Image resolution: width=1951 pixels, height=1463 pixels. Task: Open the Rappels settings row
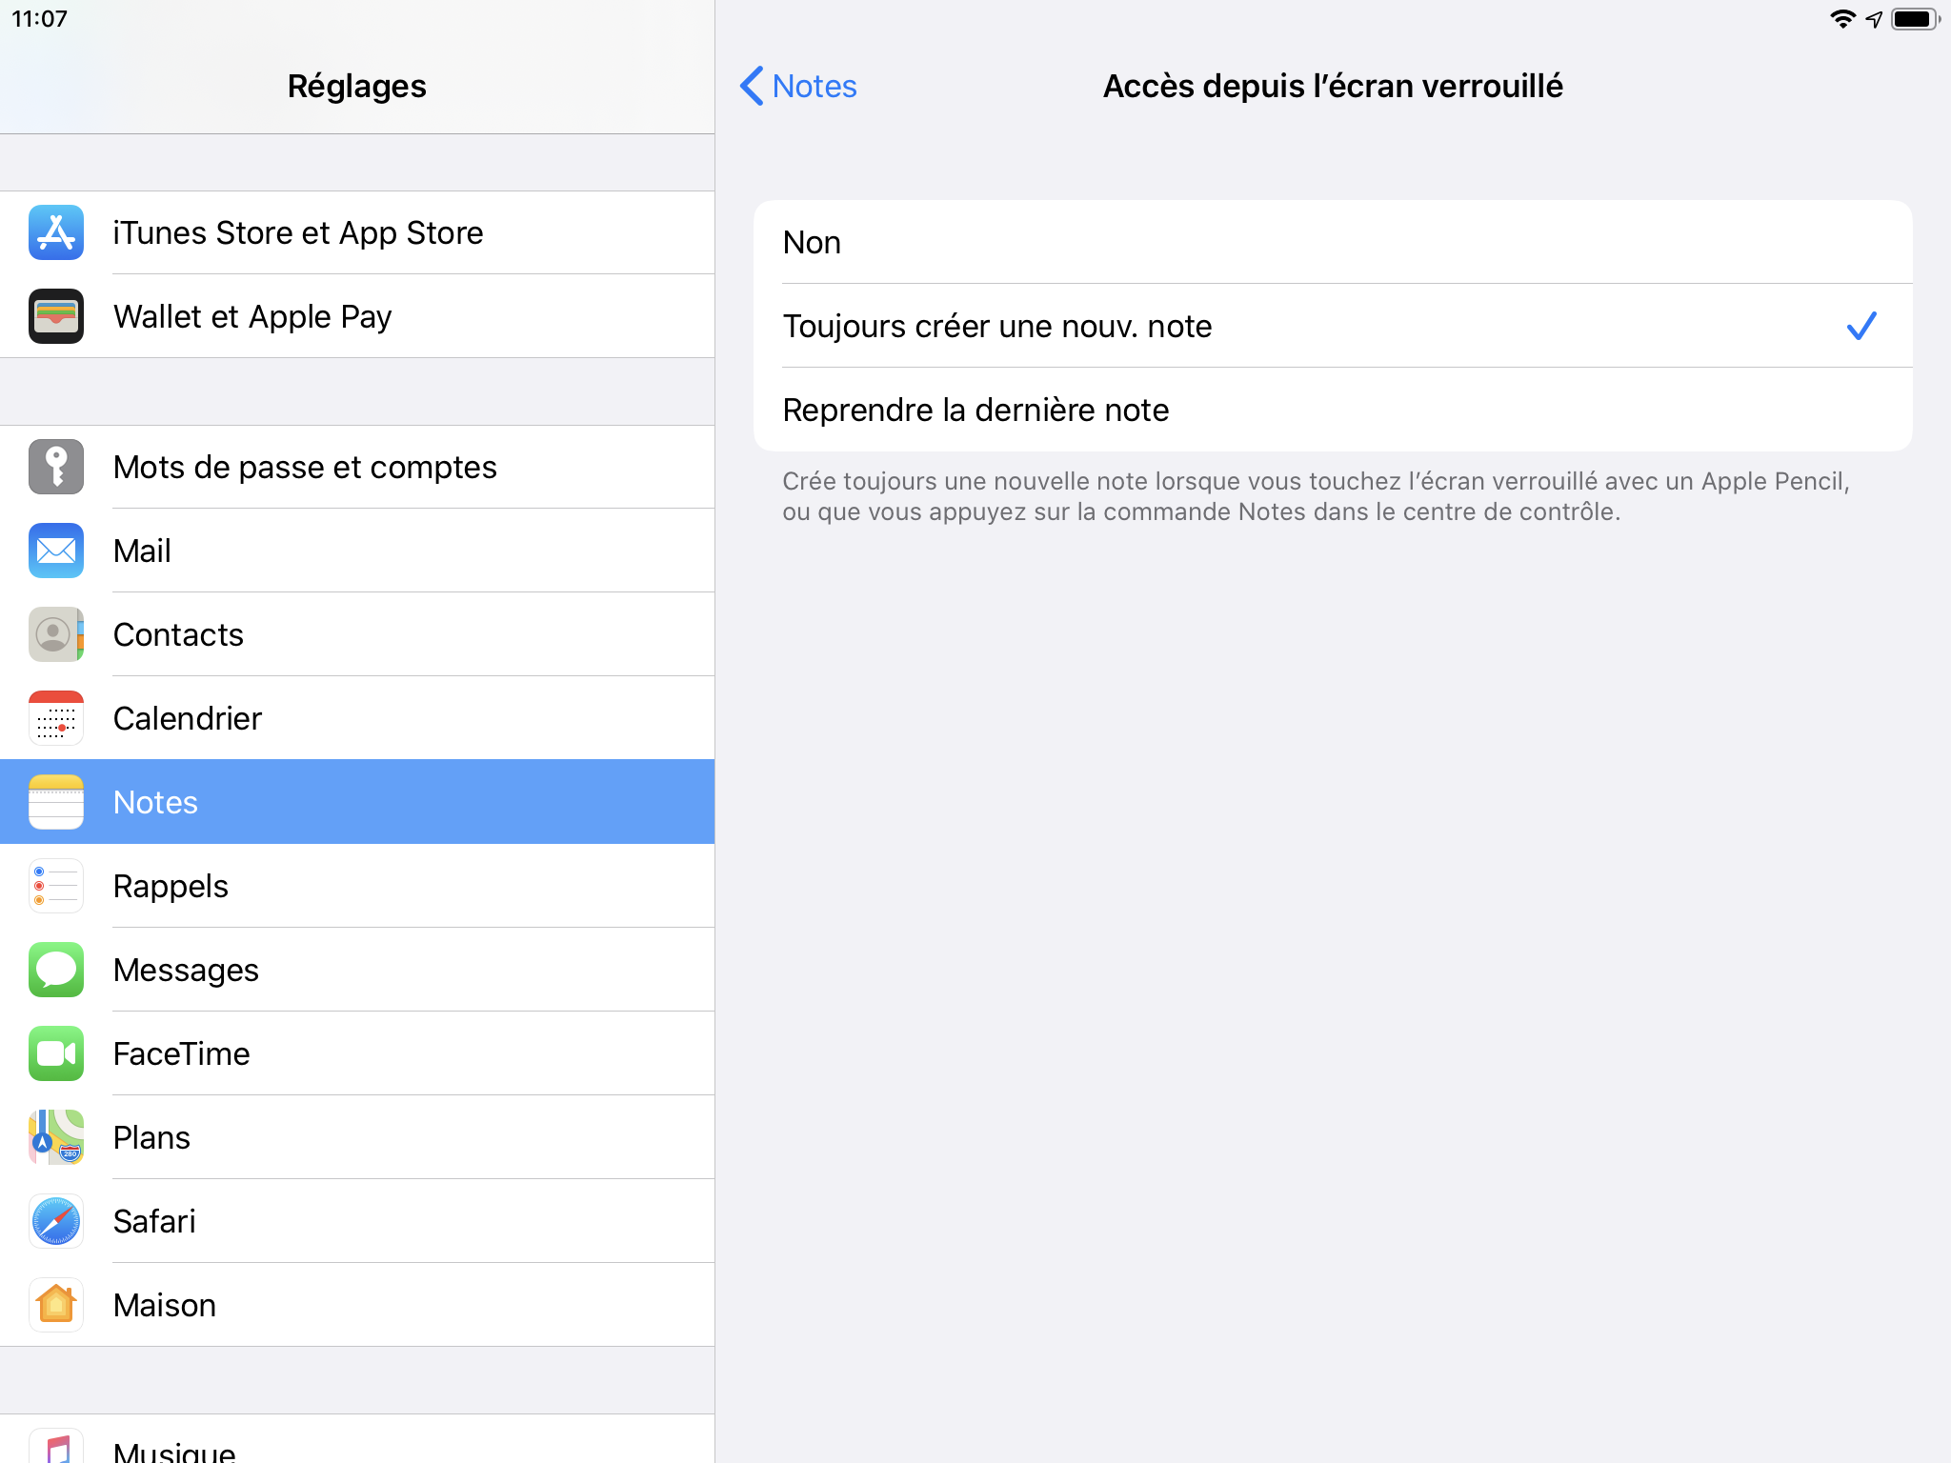coord(357,886)
